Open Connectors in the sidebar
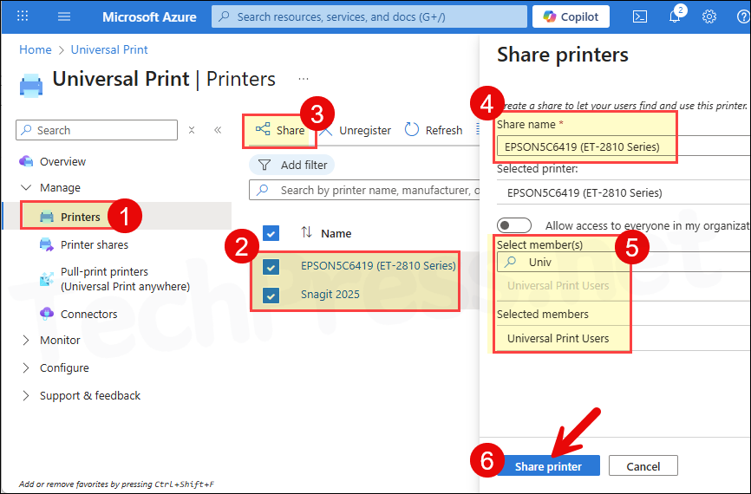 pyautogui.click(x=88, y=314)
